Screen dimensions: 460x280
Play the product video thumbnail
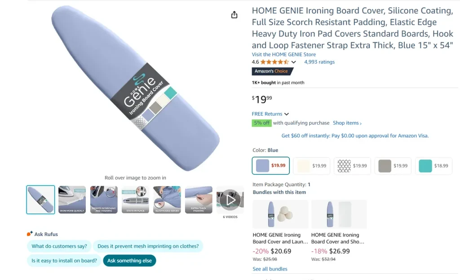[x=230, y=200]
